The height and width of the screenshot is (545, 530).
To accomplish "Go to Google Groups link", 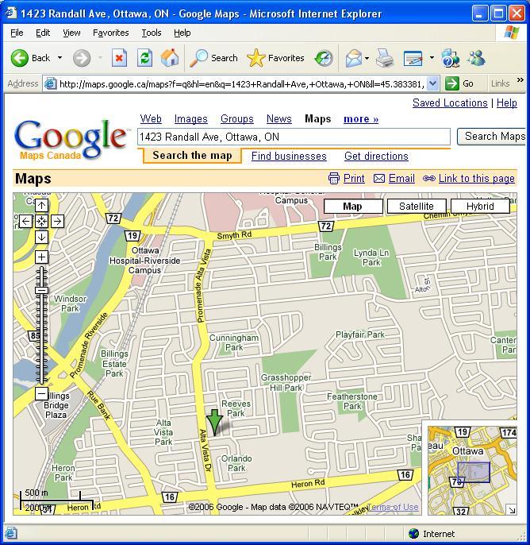I will [237, 119].
